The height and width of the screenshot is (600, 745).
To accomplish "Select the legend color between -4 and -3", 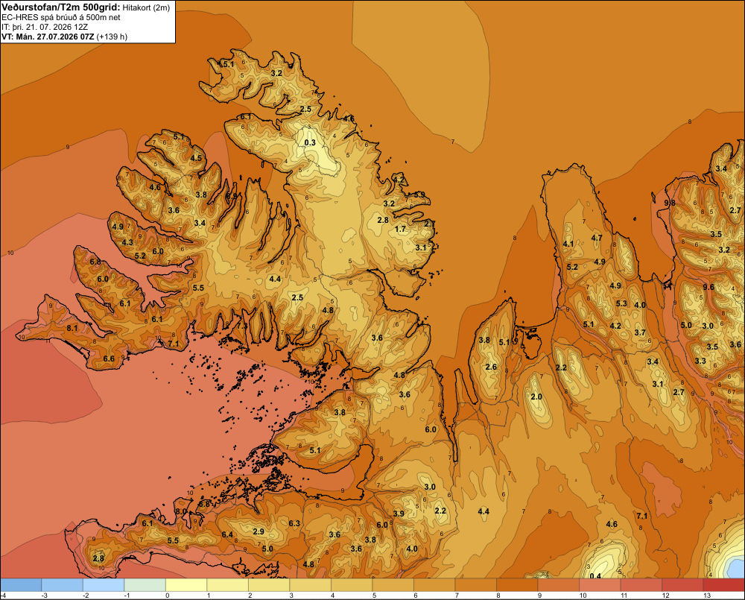I will point(21,585).
